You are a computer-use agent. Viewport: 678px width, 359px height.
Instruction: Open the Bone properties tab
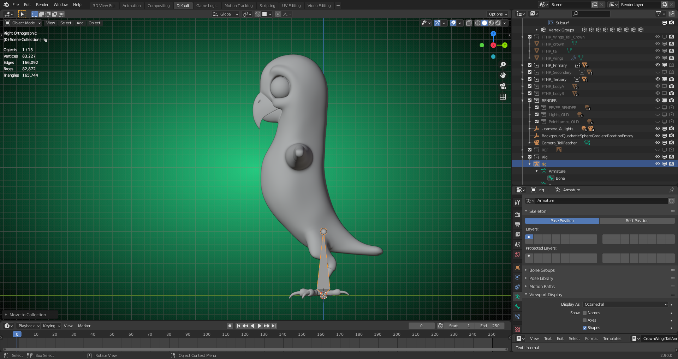click(x=517, y=307)
